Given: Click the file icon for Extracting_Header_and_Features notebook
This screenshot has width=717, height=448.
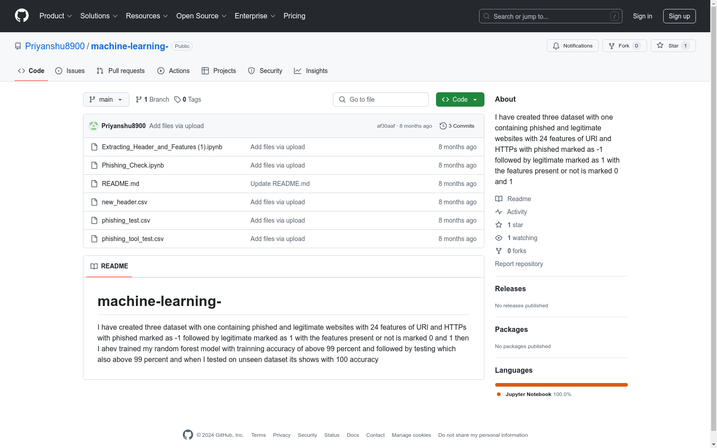Looking at the screenshot, I should tap(94, 147).
